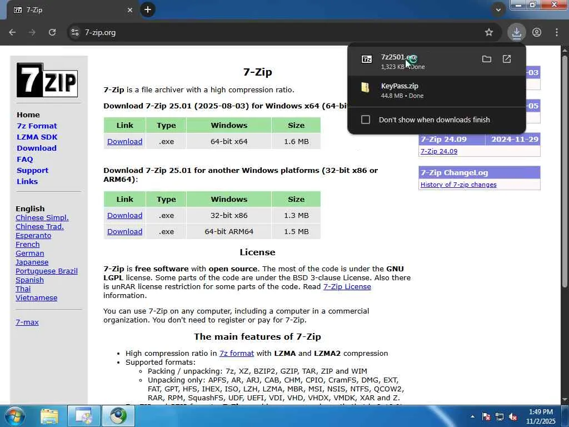Click the browser back arrow
Image resolution: width=569 pixels, height=427 pixels.
[x=12, y=32]
